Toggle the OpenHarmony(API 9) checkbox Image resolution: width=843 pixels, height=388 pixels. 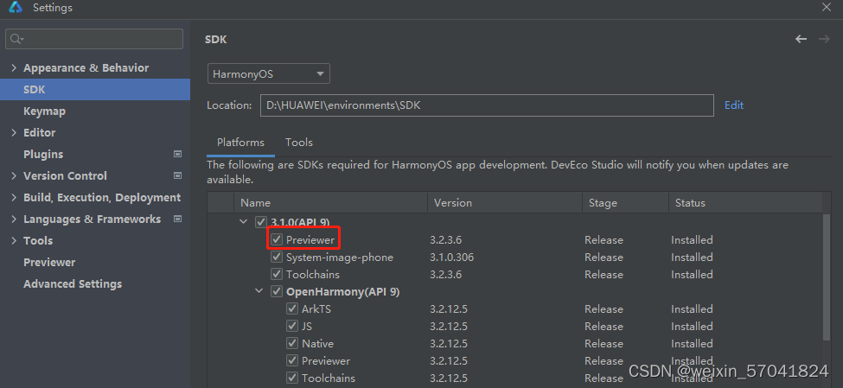pos(277,291)
